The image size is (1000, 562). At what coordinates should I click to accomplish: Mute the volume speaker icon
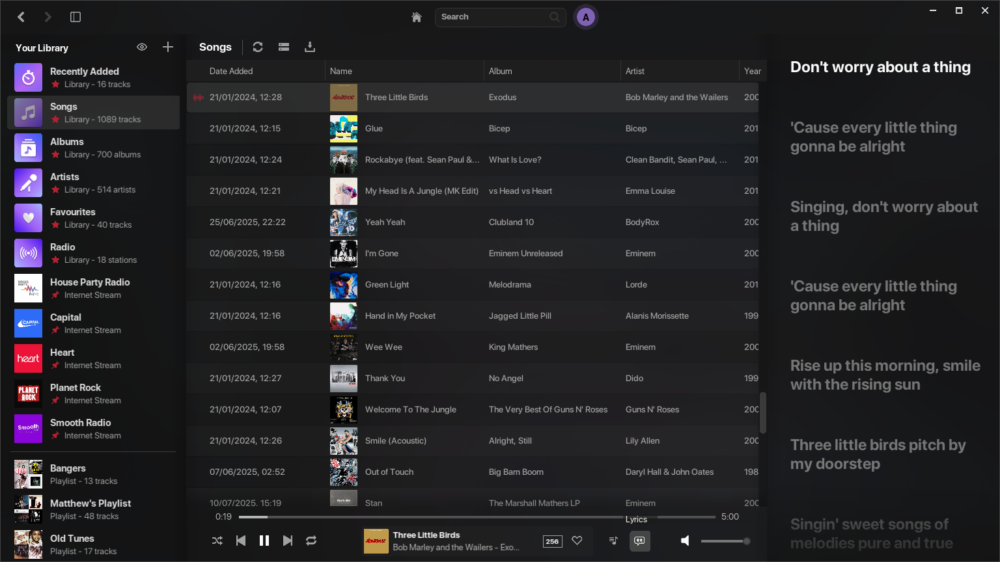685,541
